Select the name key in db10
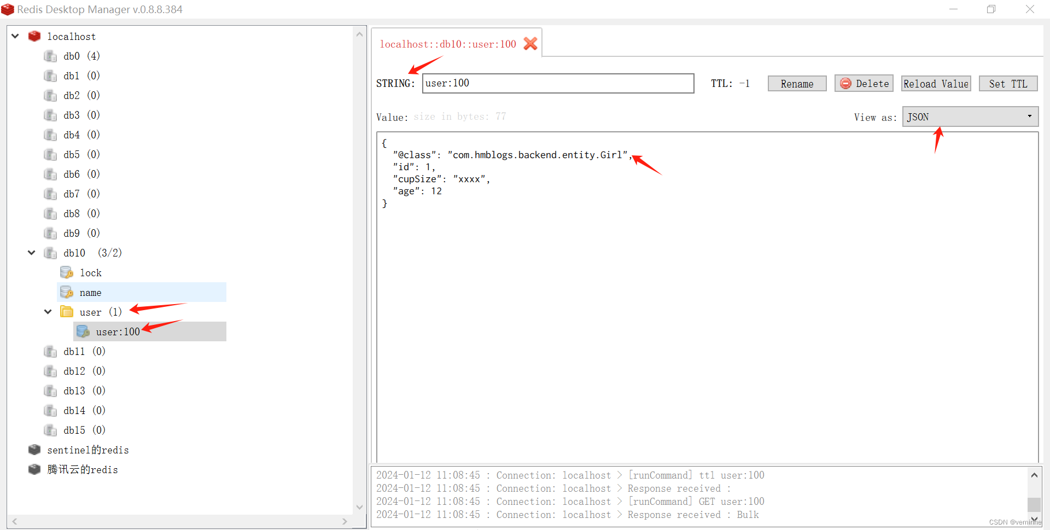This screenshot has width=1050, height=530. 90,292
